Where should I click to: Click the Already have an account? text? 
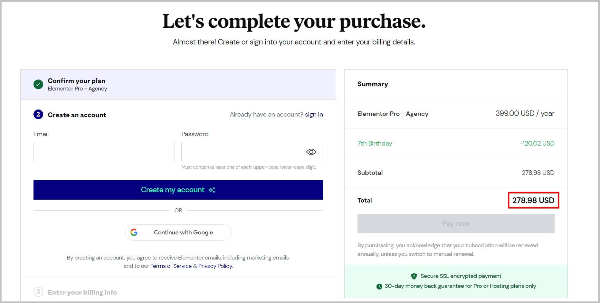(x=266, y=115)
